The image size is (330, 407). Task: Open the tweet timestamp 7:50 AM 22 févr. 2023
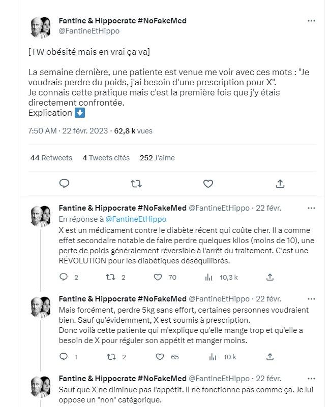[x=68, y=130]
